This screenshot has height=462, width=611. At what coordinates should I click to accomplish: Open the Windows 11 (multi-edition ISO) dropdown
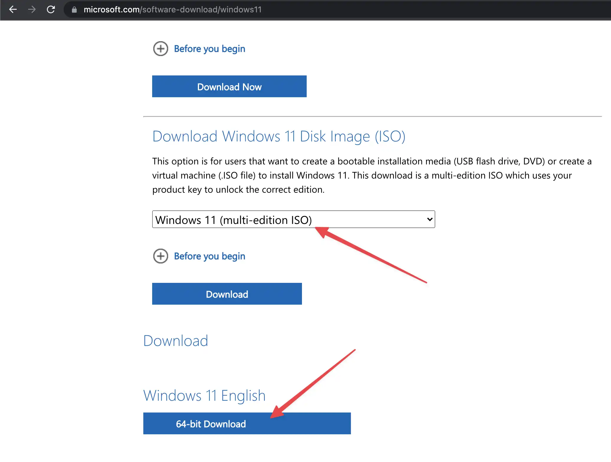pos(294,219)
